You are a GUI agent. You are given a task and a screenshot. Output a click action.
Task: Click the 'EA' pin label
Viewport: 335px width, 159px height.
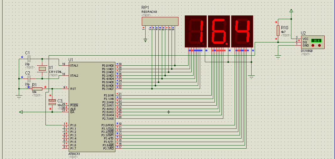tap(72, 112)
